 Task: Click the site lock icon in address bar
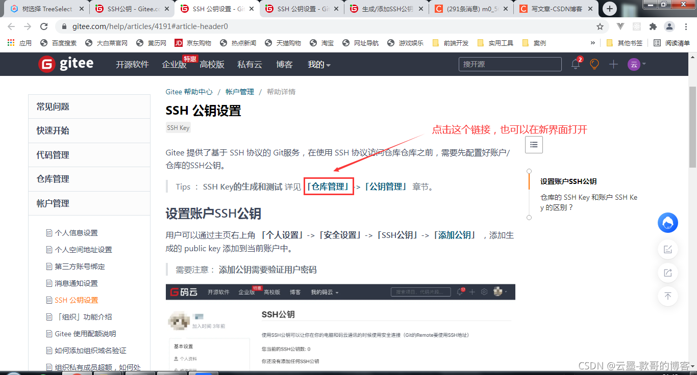point(64,26)
